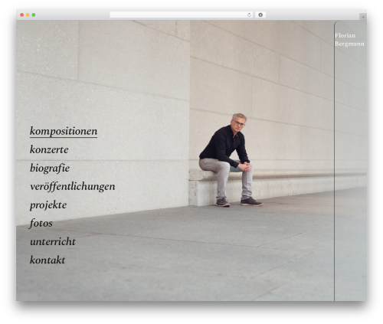This screenshot has width=383, height=324.
Task: Open the biografie section
Action: (50, 169)
